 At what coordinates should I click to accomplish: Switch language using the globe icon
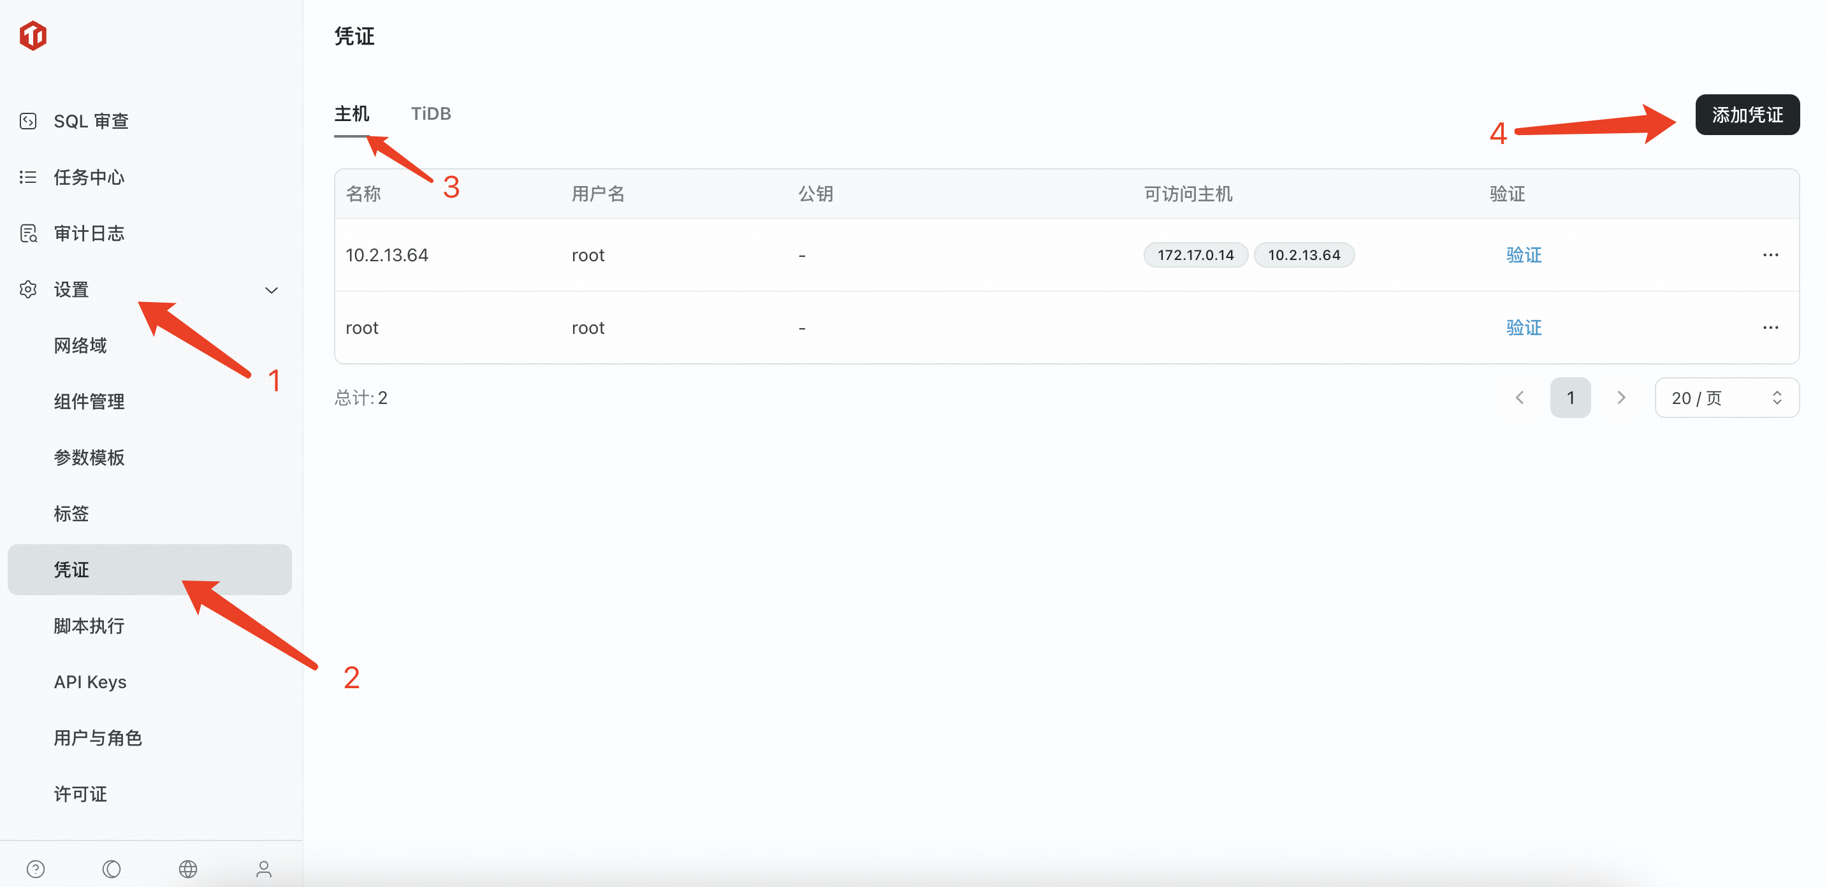point(188,869)
